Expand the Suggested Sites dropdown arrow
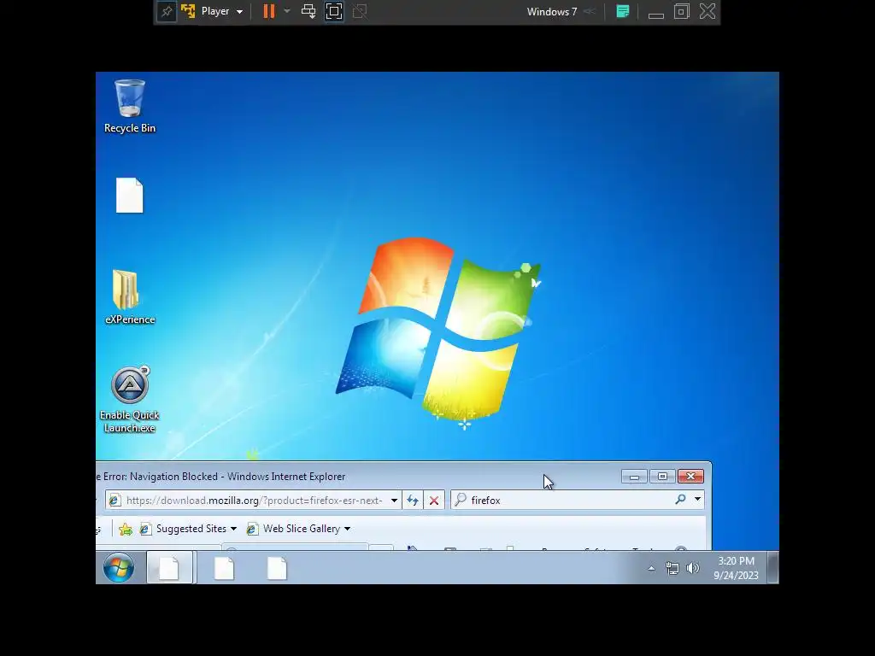875x656 pixels. point(234,529)
